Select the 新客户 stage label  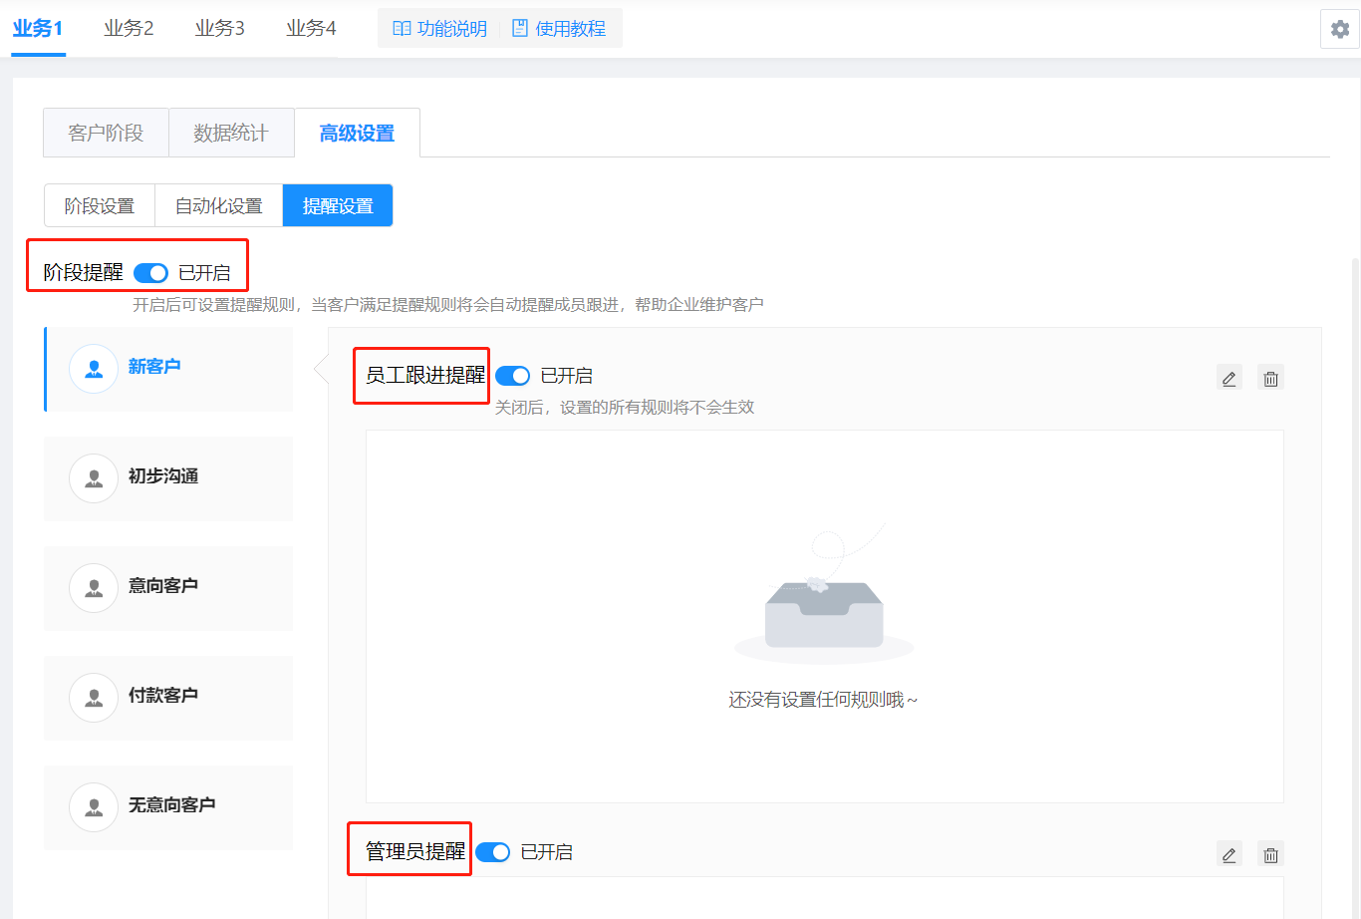click(x=154, y=367)
